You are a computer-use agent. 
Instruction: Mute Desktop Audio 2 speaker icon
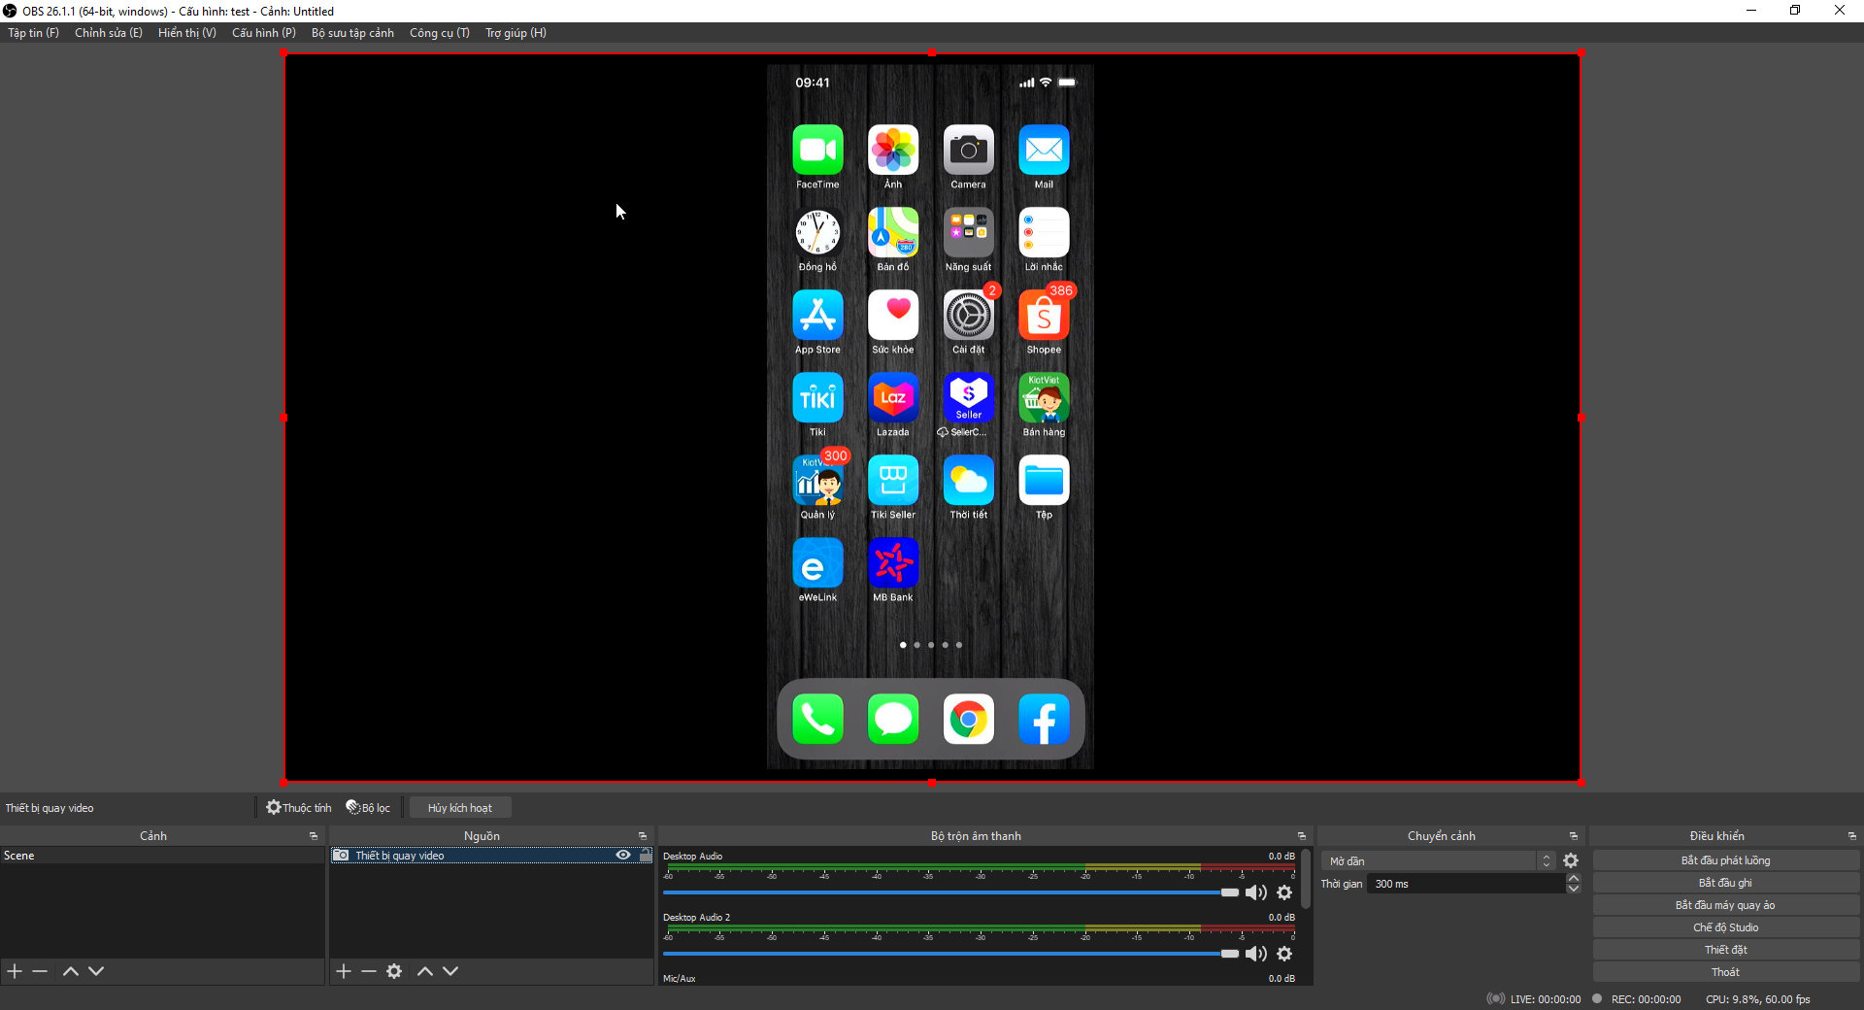(1256, 953)
